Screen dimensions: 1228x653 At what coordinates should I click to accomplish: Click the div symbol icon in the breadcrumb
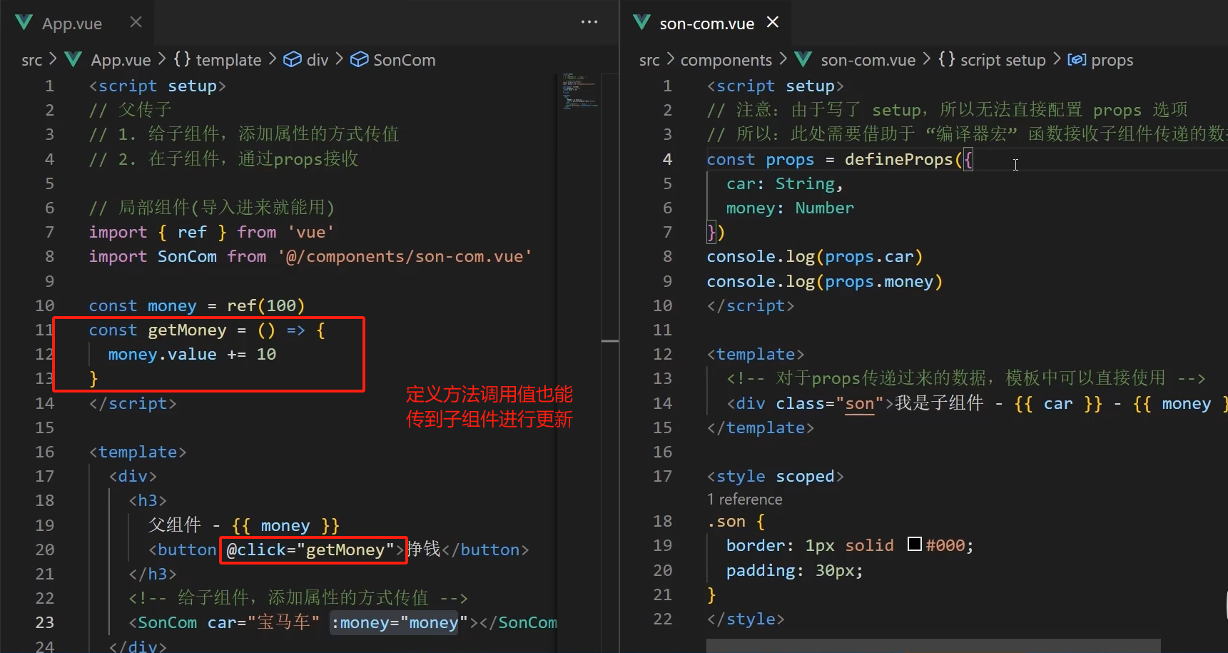click(x=293, y=59)
